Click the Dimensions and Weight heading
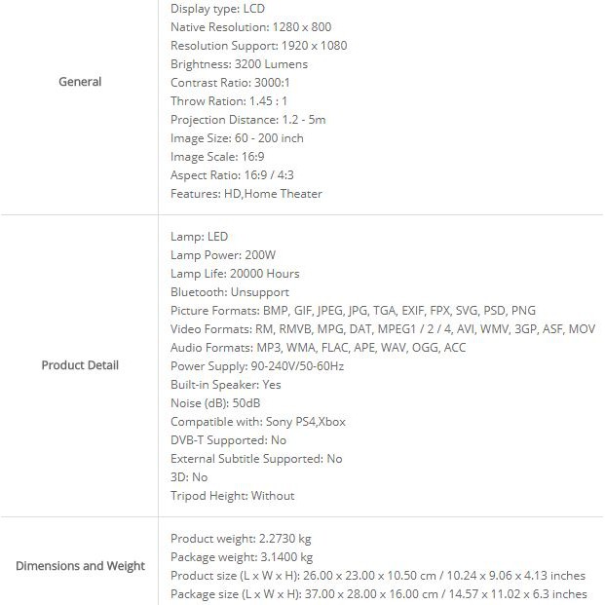The image size is (605, 605). [80, 566]
